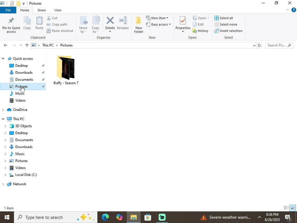This screenshot has height=223, width=297.
Task: Switch to the Share ribbon tab
Action: coord(41,10)
